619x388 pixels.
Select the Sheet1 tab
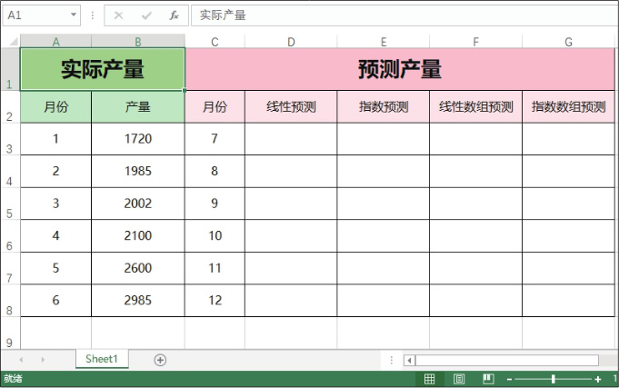point(102,359)
